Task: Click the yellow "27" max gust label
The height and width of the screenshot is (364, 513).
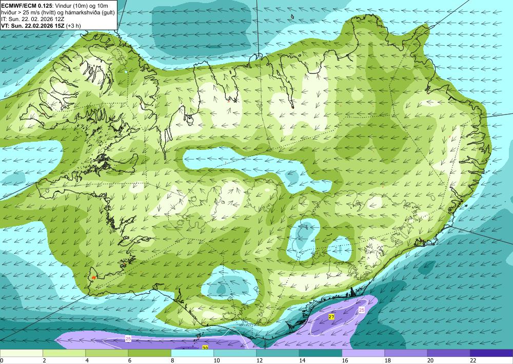Action: pyautogui.click(x=331, y=317)
